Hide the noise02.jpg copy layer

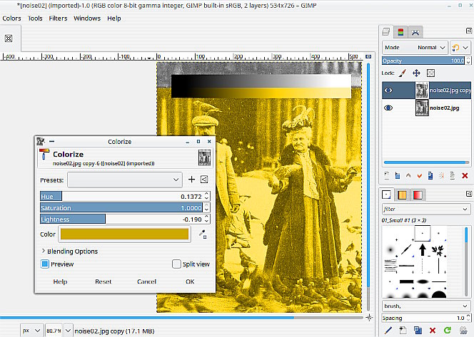(388, 90)
